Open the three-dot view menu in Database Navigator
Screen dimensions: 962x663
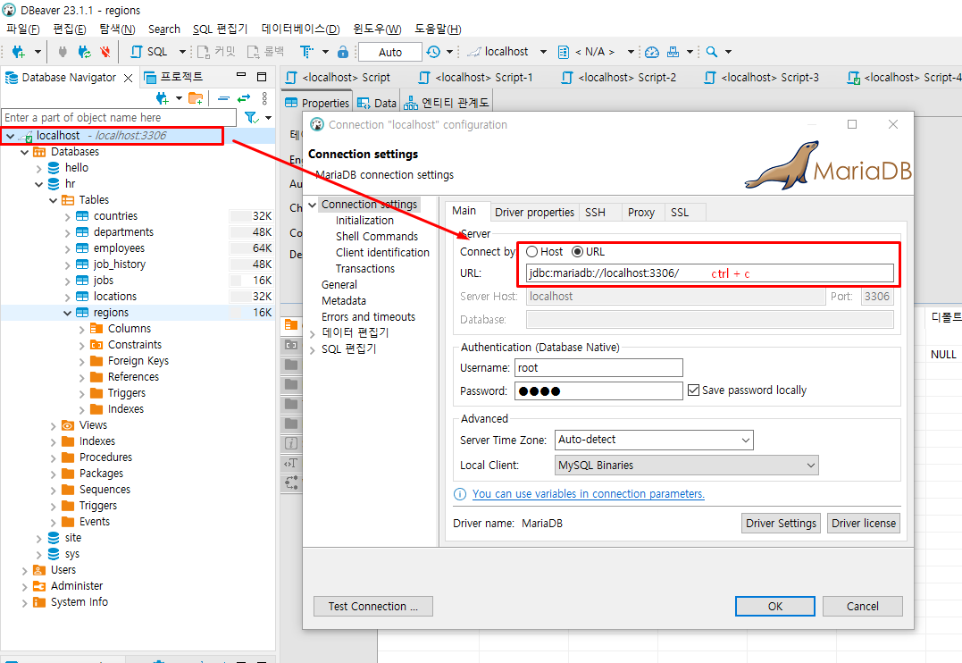coord(264,98)
